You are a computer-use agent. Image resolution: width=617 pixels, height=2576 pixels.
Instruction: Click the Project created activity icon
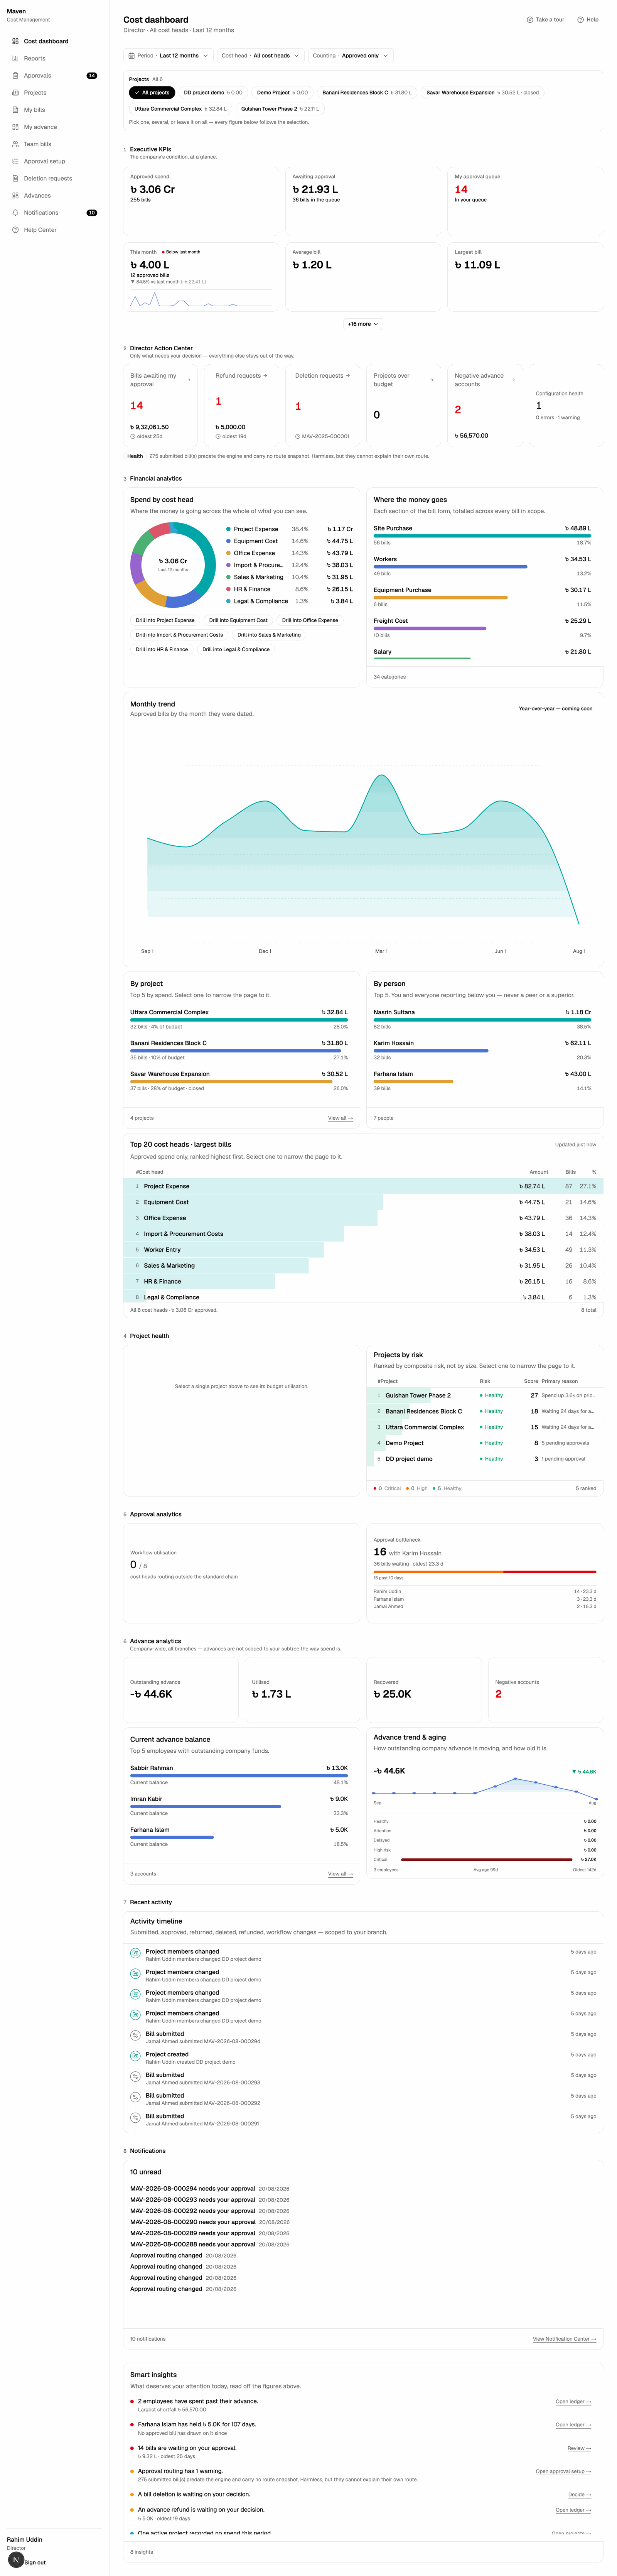135,2056
